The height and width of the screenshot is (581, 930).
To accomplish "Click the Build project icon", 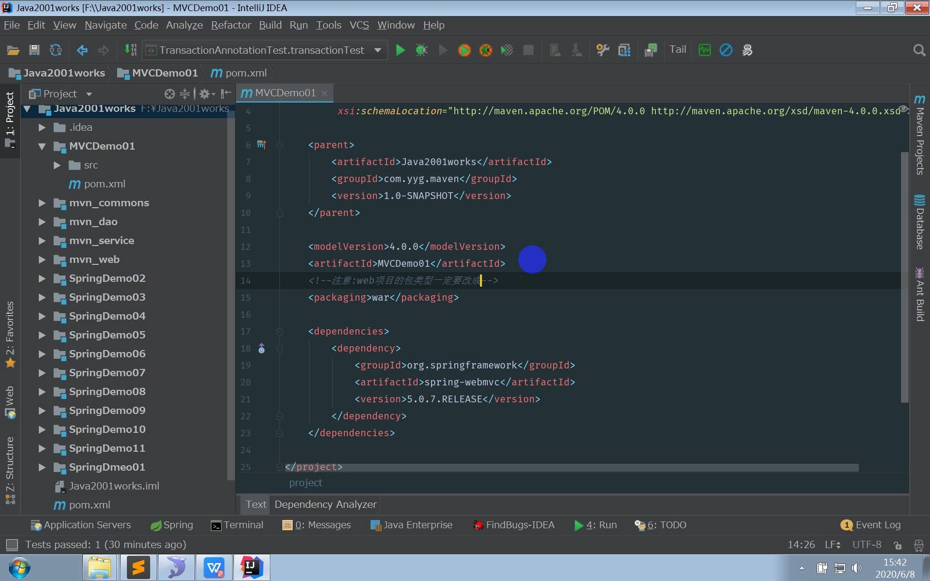I will tap(131, 49).
